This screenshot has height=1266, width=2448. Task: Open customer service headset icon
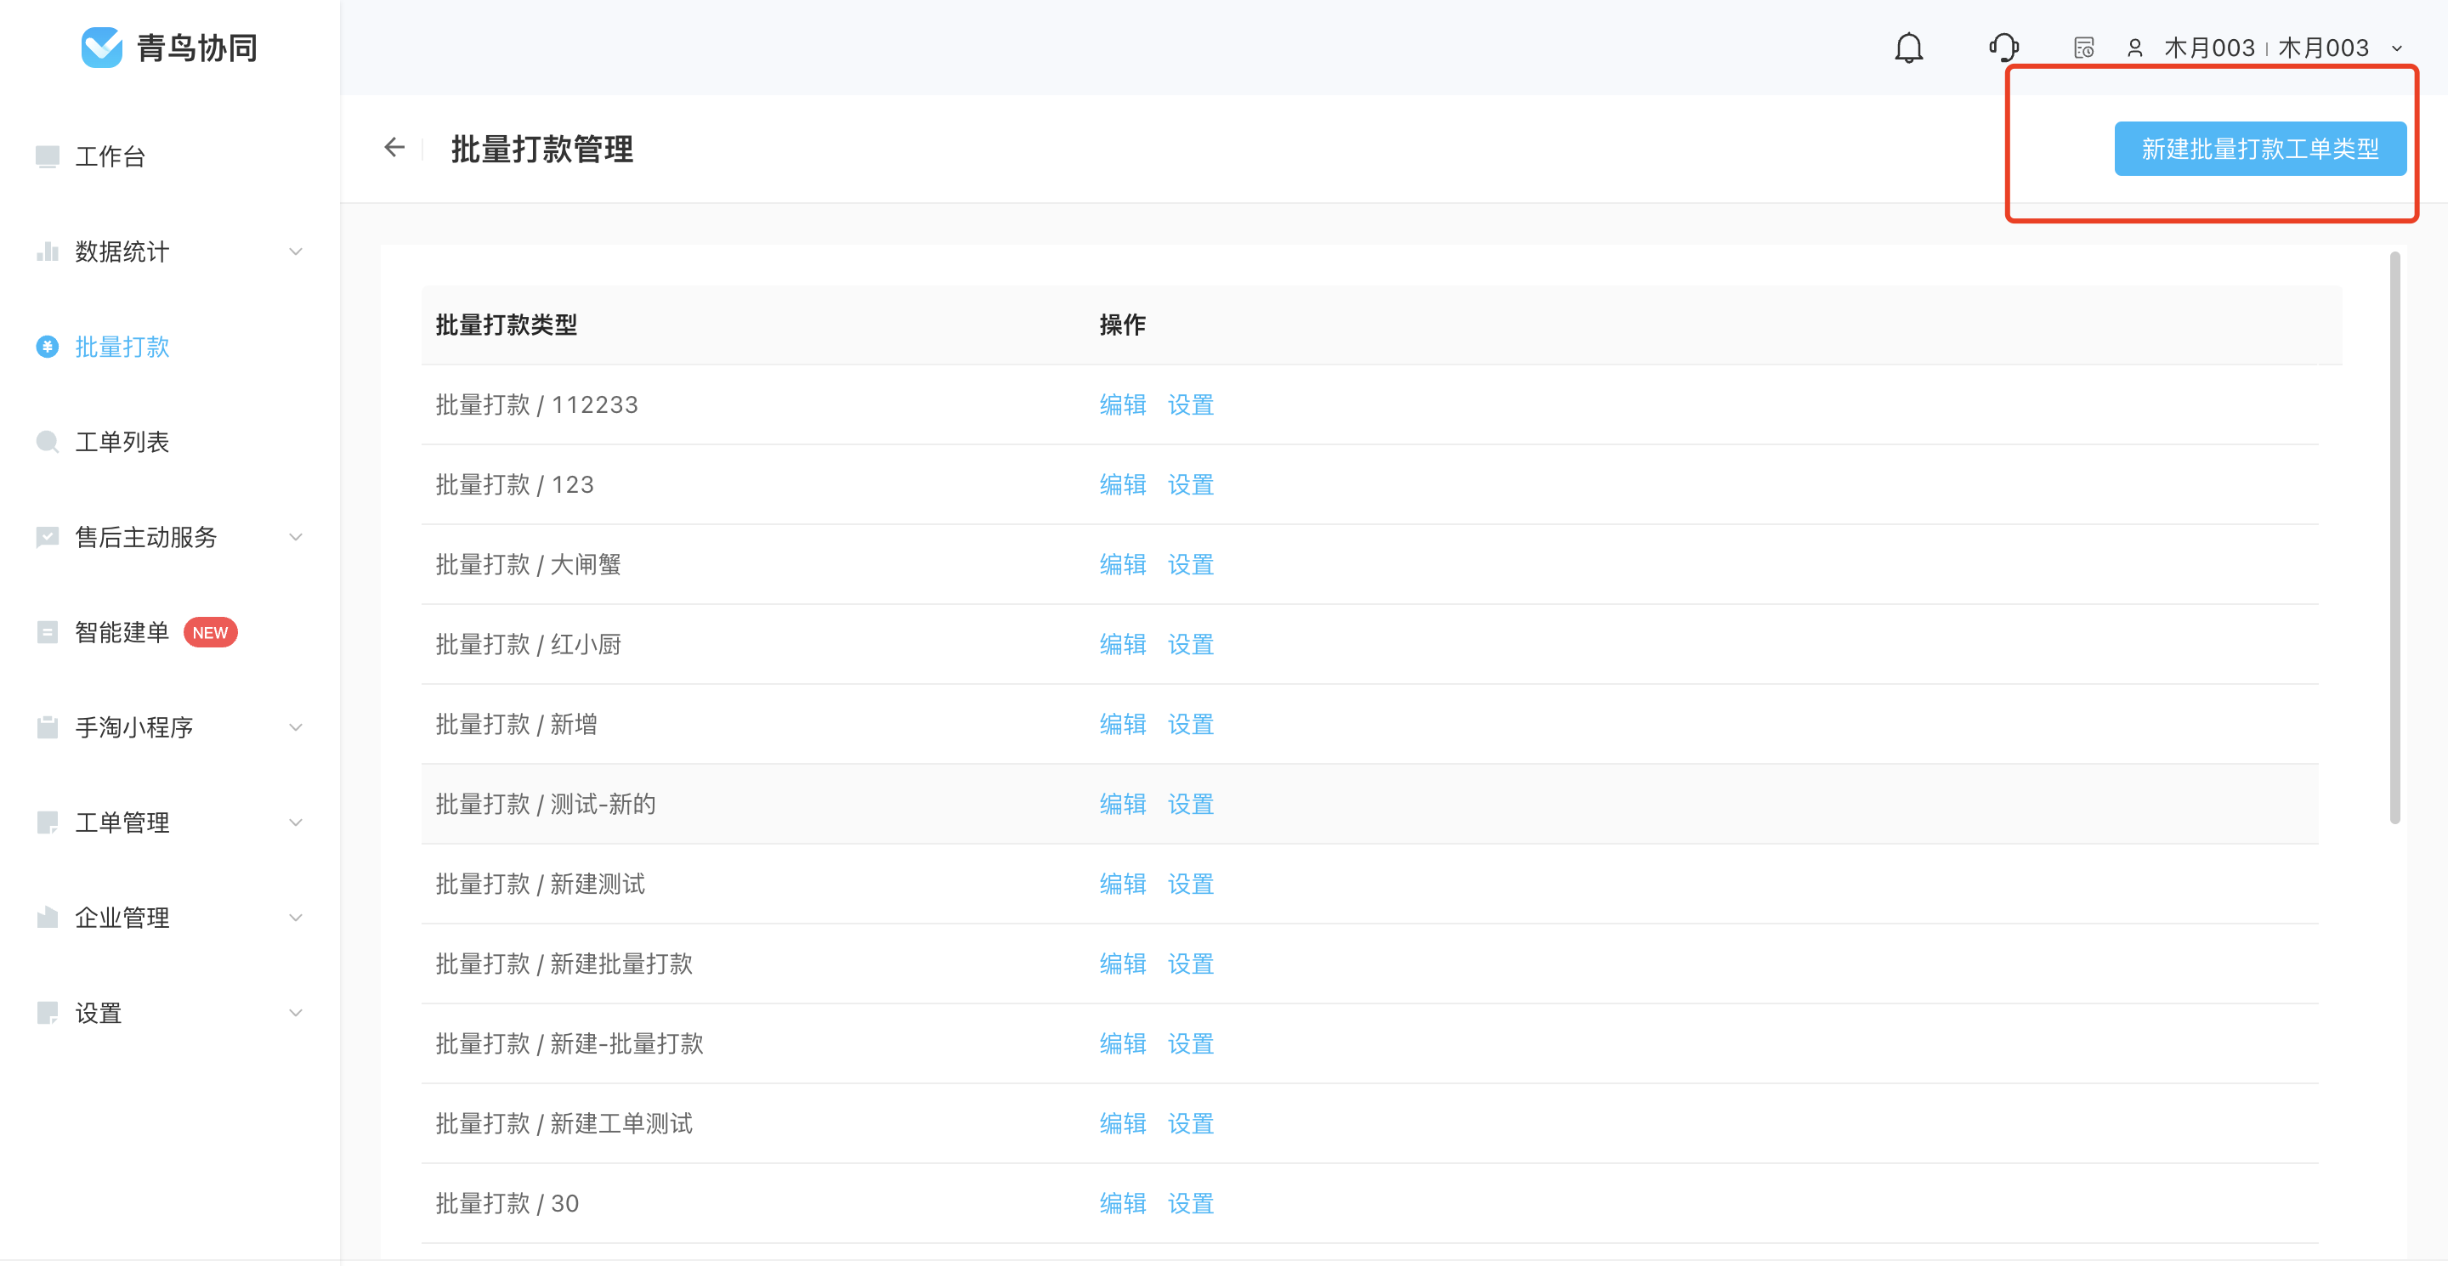coord(2003,48)
